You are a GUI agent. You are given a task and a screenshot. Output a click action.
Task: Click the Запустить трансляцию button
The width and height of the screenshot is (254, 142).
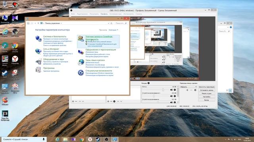coord(207,87)
